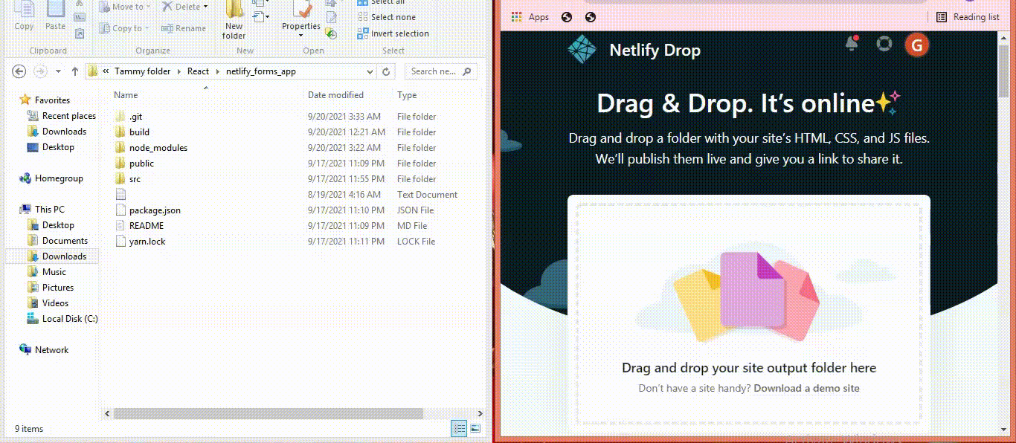The height and width of the screenshot is (443, 1016).
Task: Sort files by the Type column
Action: point(407,95)
